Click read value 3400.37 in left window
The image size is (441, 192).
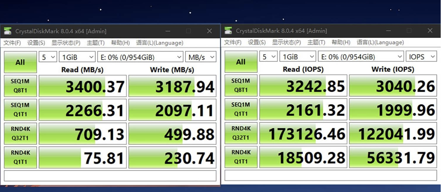pos(83,86)
